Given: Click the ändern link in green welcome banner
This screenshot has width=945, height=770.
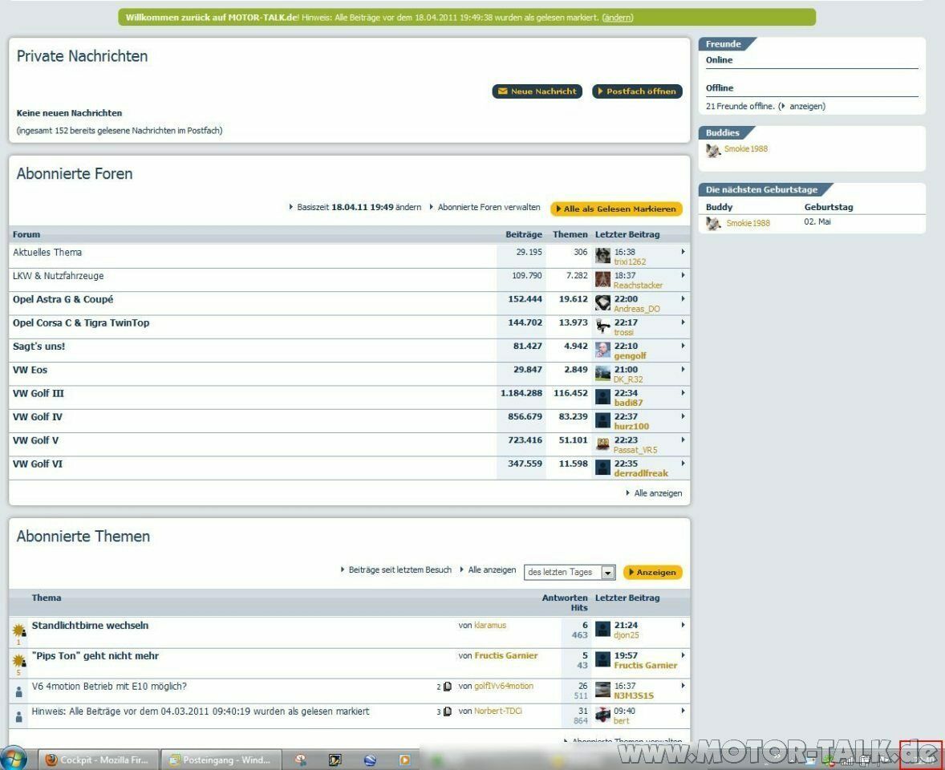Looking at the screenshot, I should point(618,18).
